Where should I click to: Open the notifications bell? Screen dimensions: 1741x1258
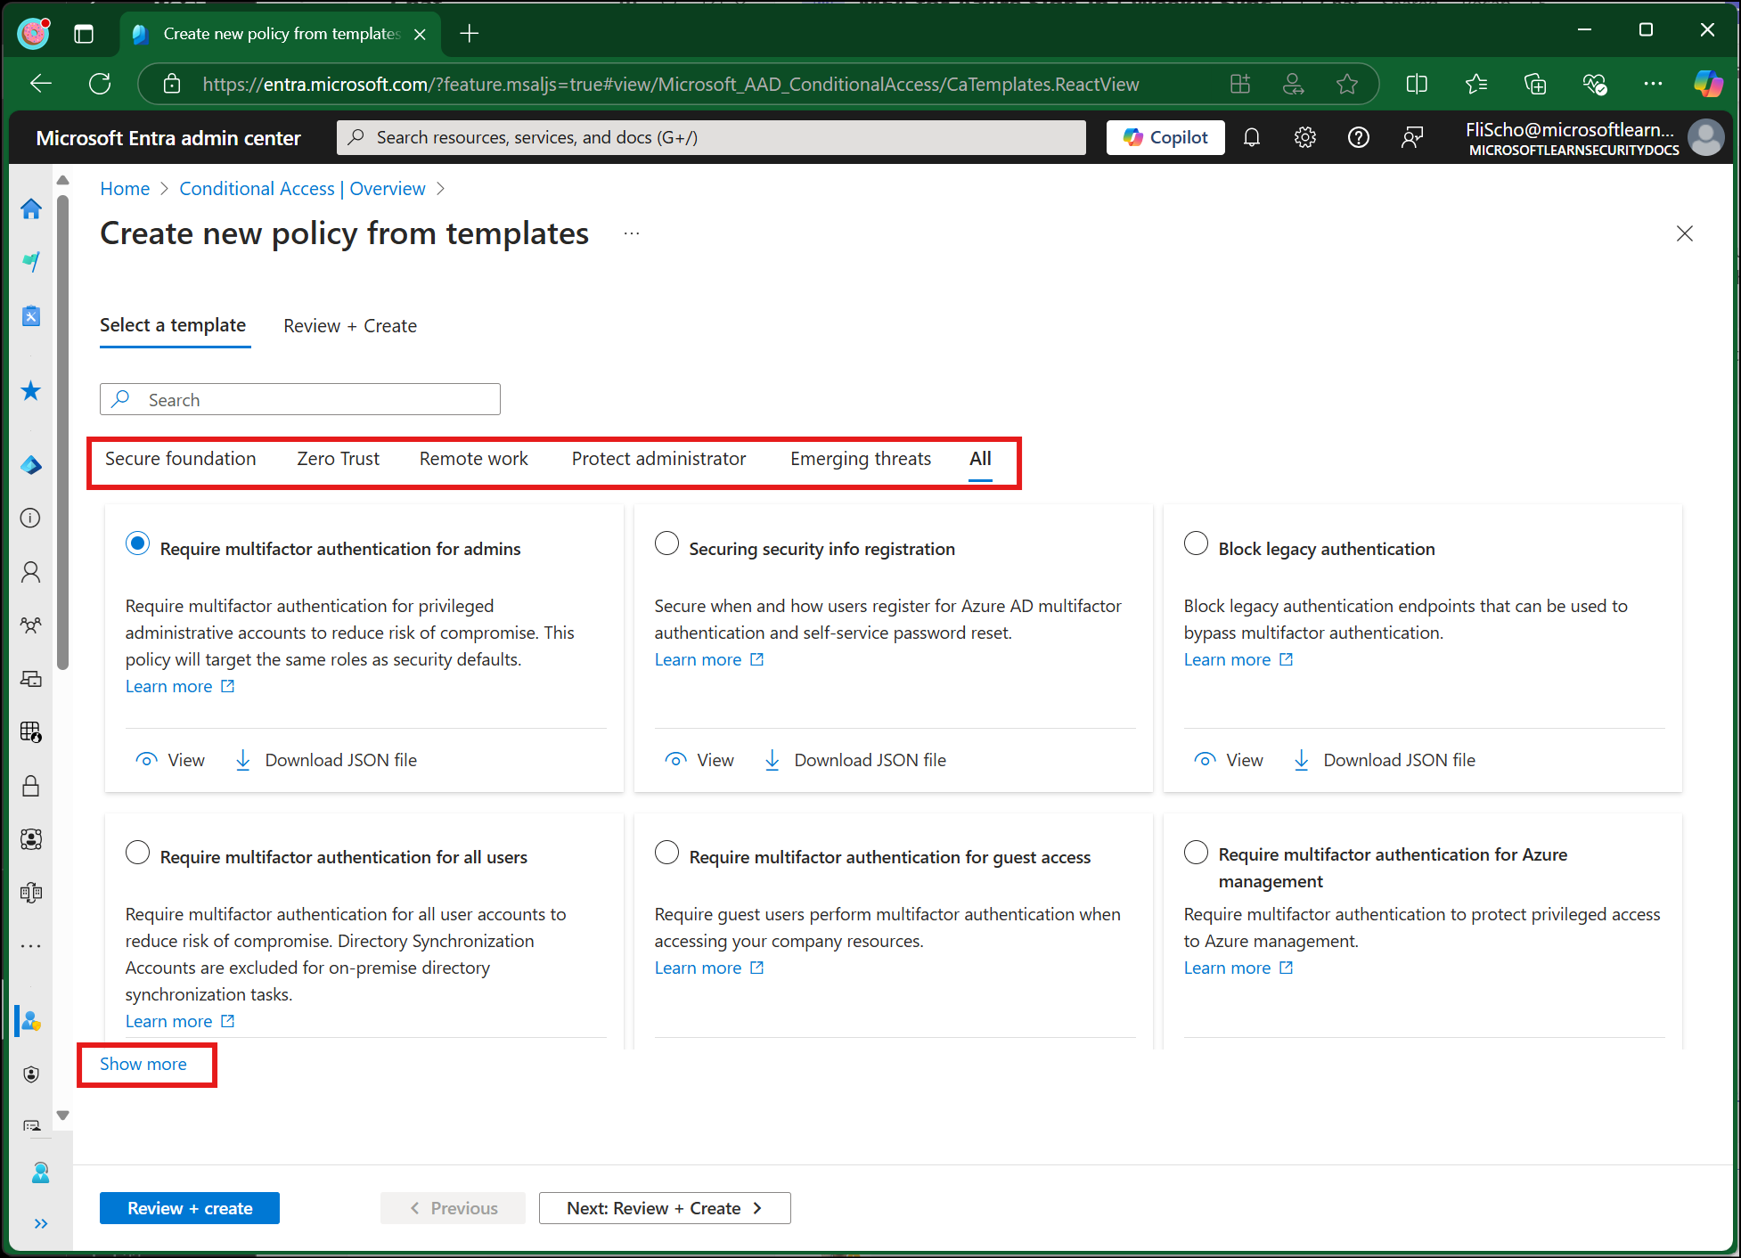[x=1252, y=137]
